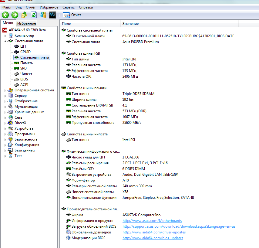Open the aida64.com/driver-updates link
The image size is (259, 248).
pos(154,232)
